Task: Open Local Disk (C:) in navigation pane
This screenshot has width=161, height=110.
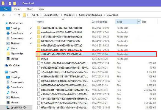Action: tap(19, 108)
